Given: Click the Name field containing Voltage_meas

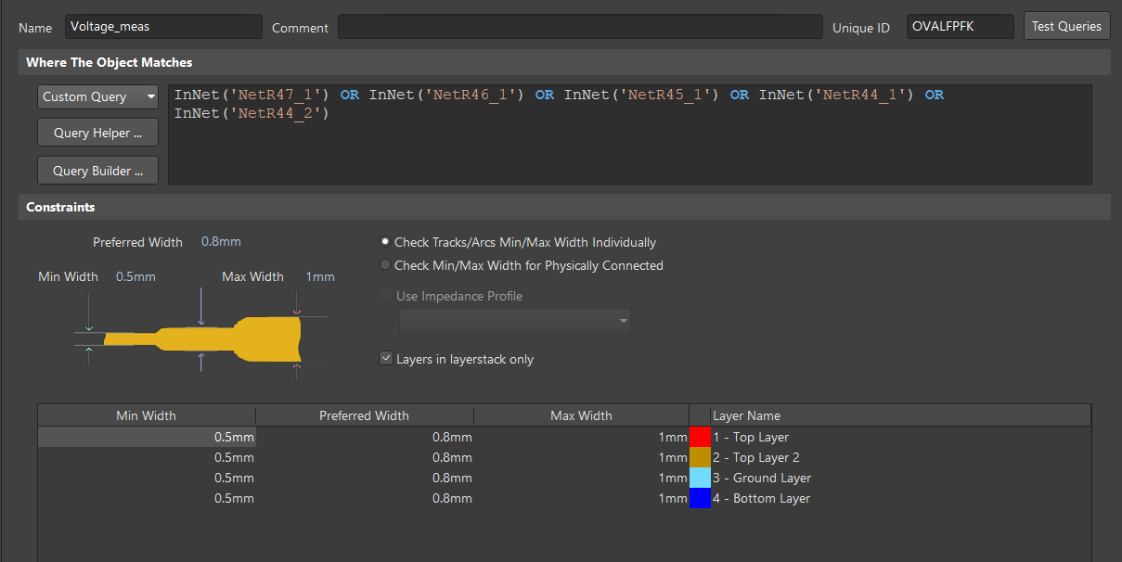Looking at the screenshot, I should pyautogui.click(x=163, y=27).
